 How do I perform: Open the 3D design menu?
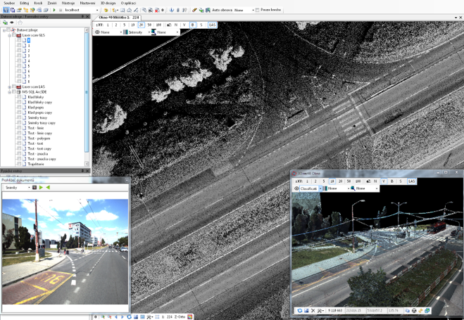108,3
